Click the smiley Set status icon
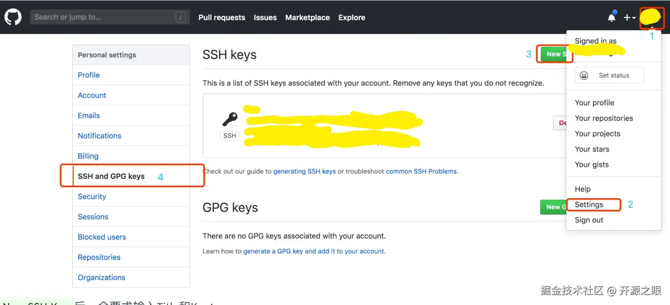 click(584, 76)
